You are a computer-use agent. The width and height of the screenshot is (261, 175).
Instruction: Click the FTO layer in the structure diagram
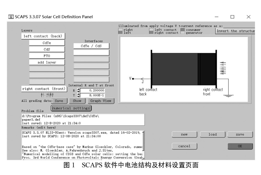[208, 69]
